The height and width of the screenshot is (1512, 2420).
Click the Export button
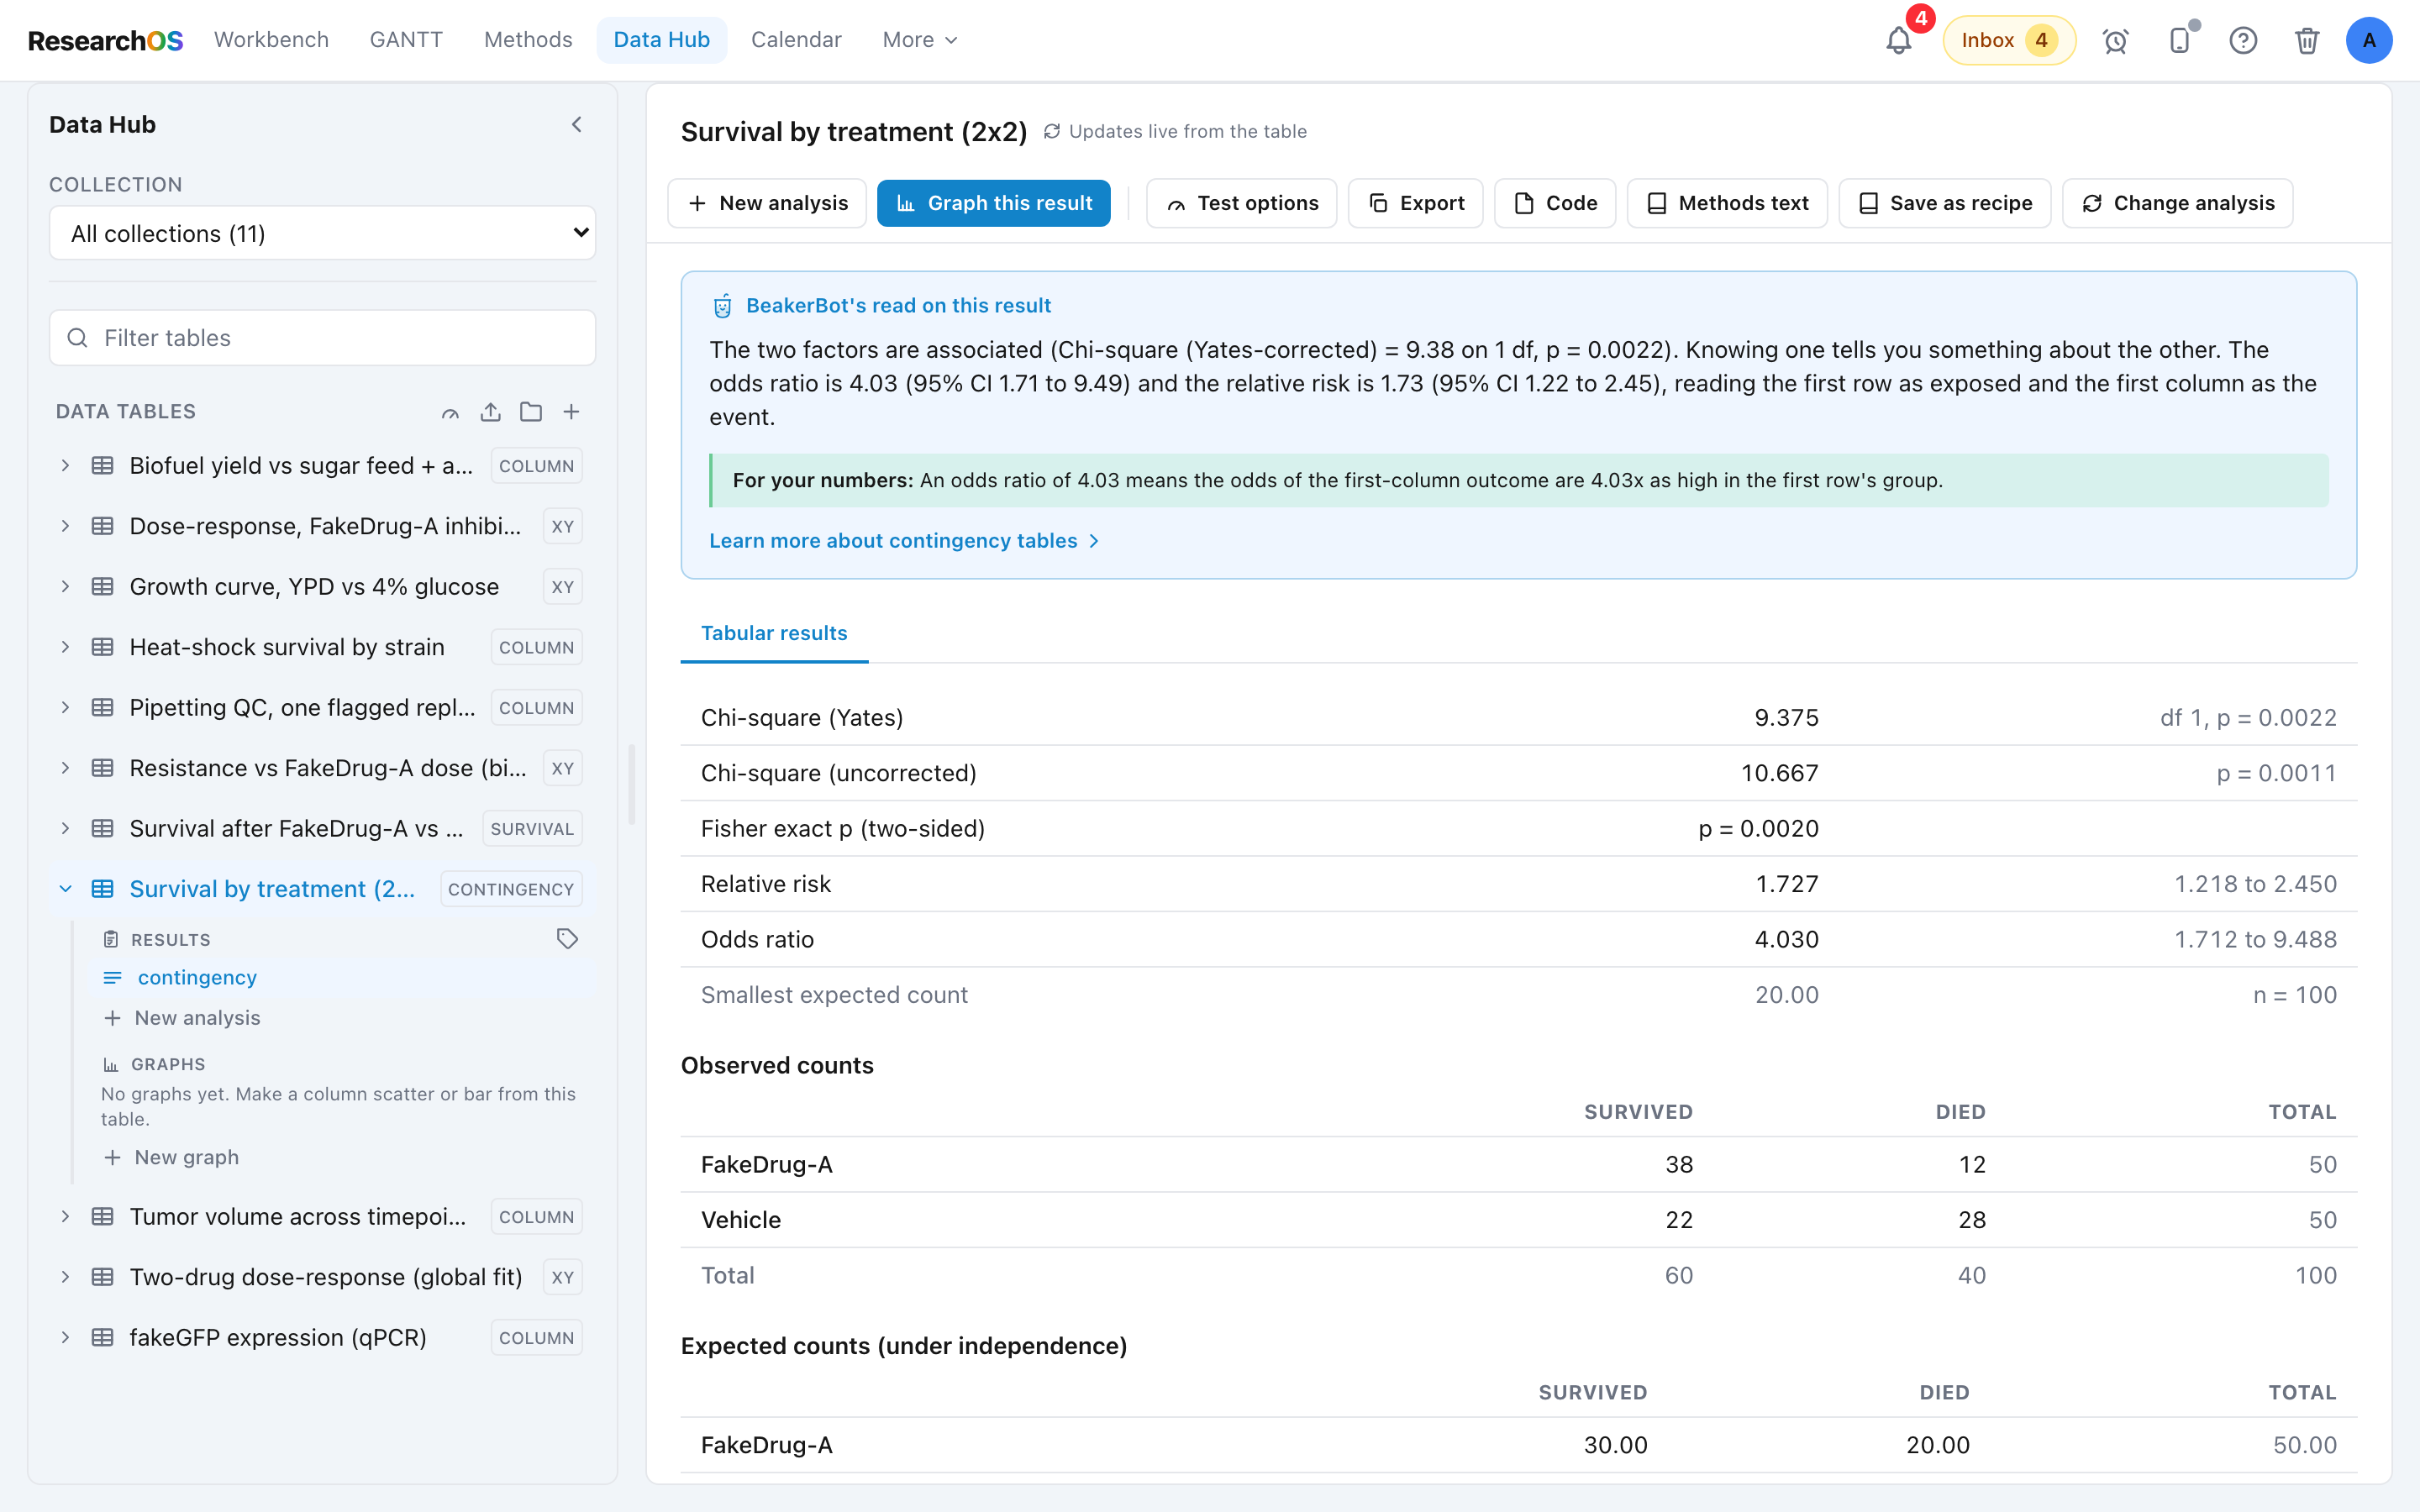point(1415,203)
